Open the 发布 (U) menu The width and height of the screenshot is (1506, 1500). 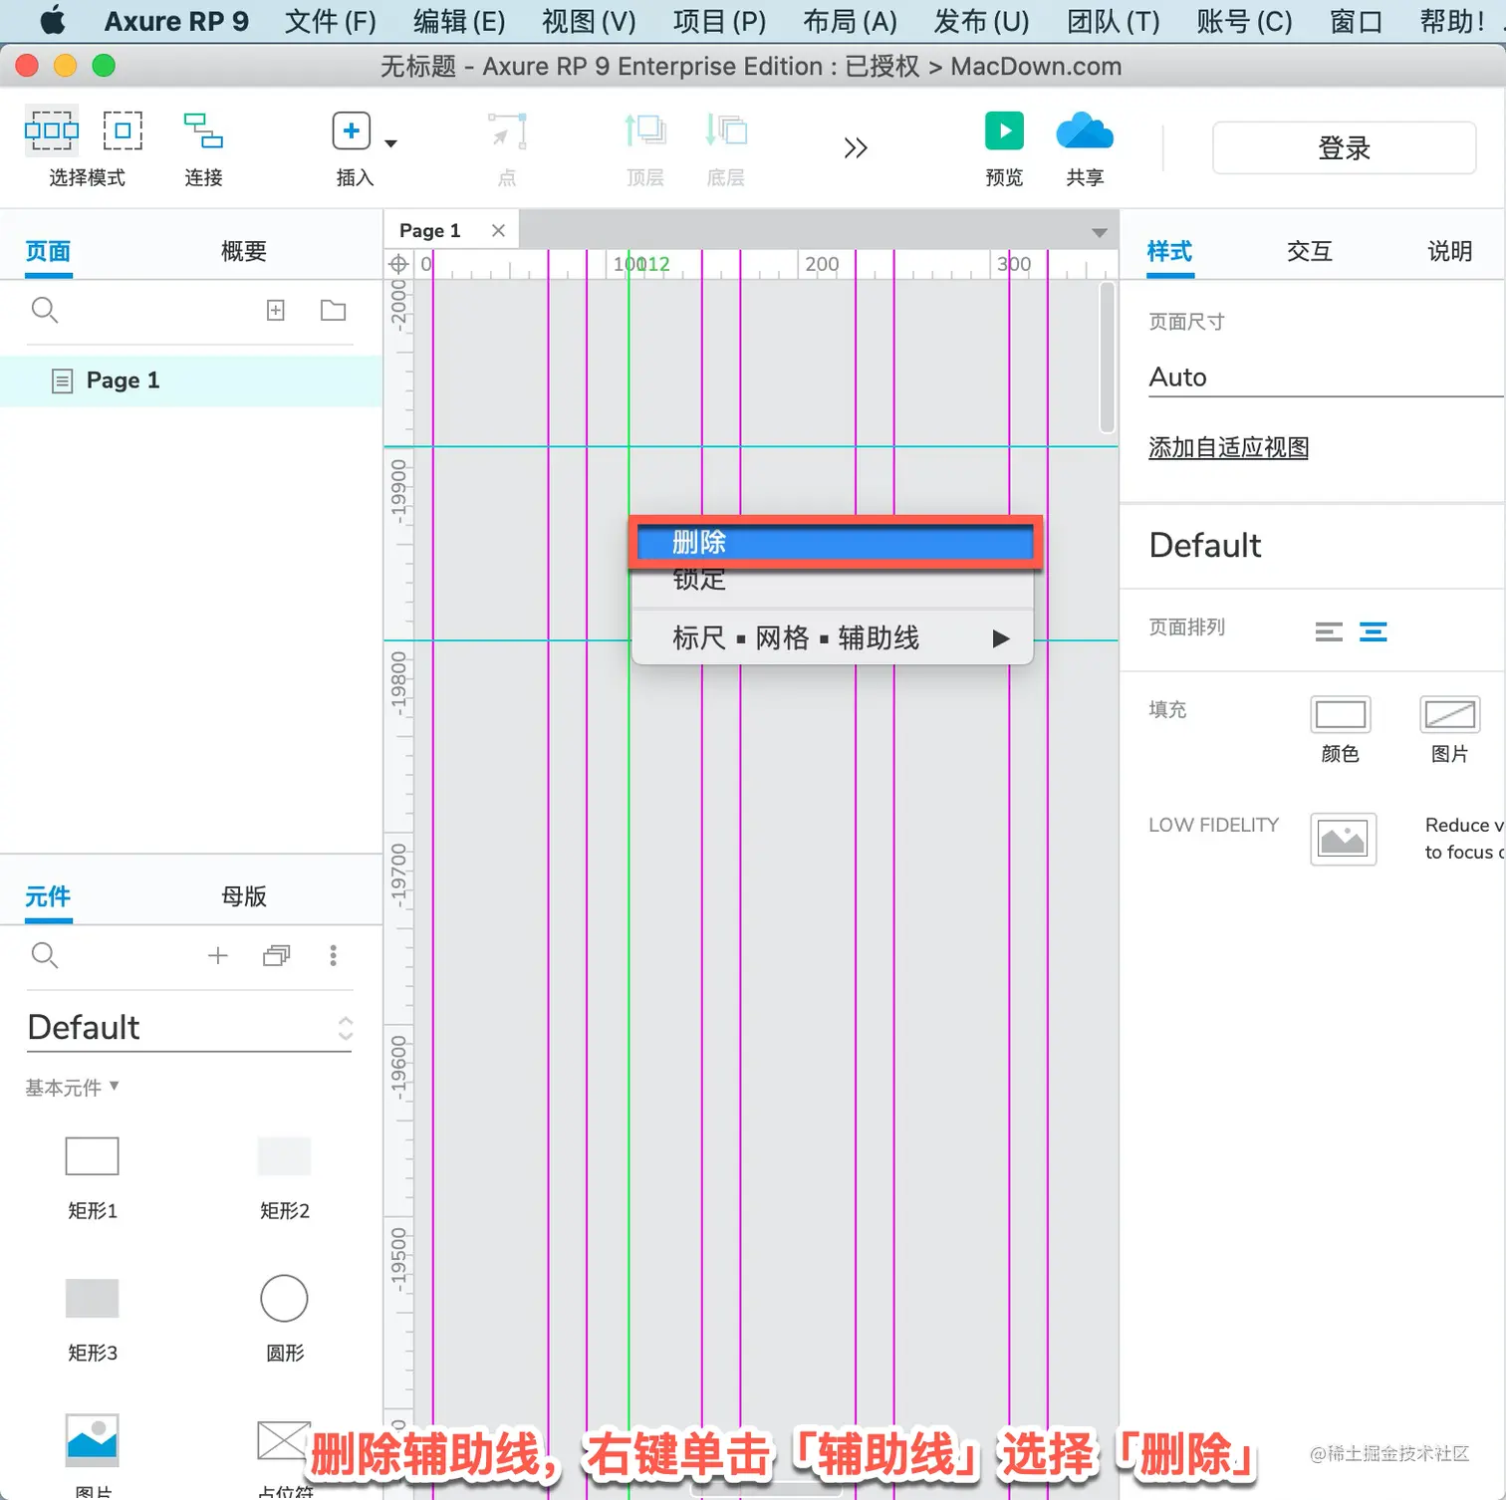[x=981, y=21]
